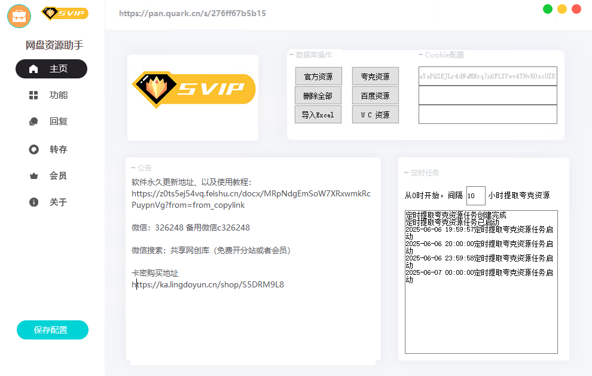Image resolution: width=592 pixels, height=376 pixels.
Task: Focus the third empty Cookie field
Action: [x=488, y=114]
